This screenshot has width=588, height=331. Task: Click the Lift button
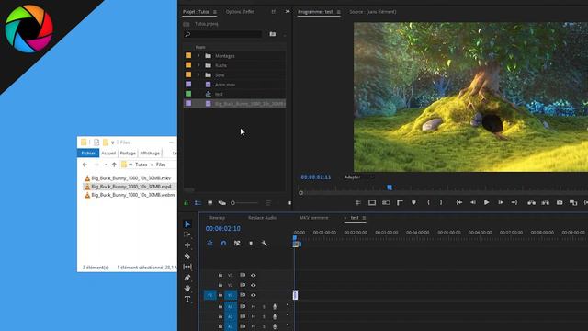click(531, 202)
